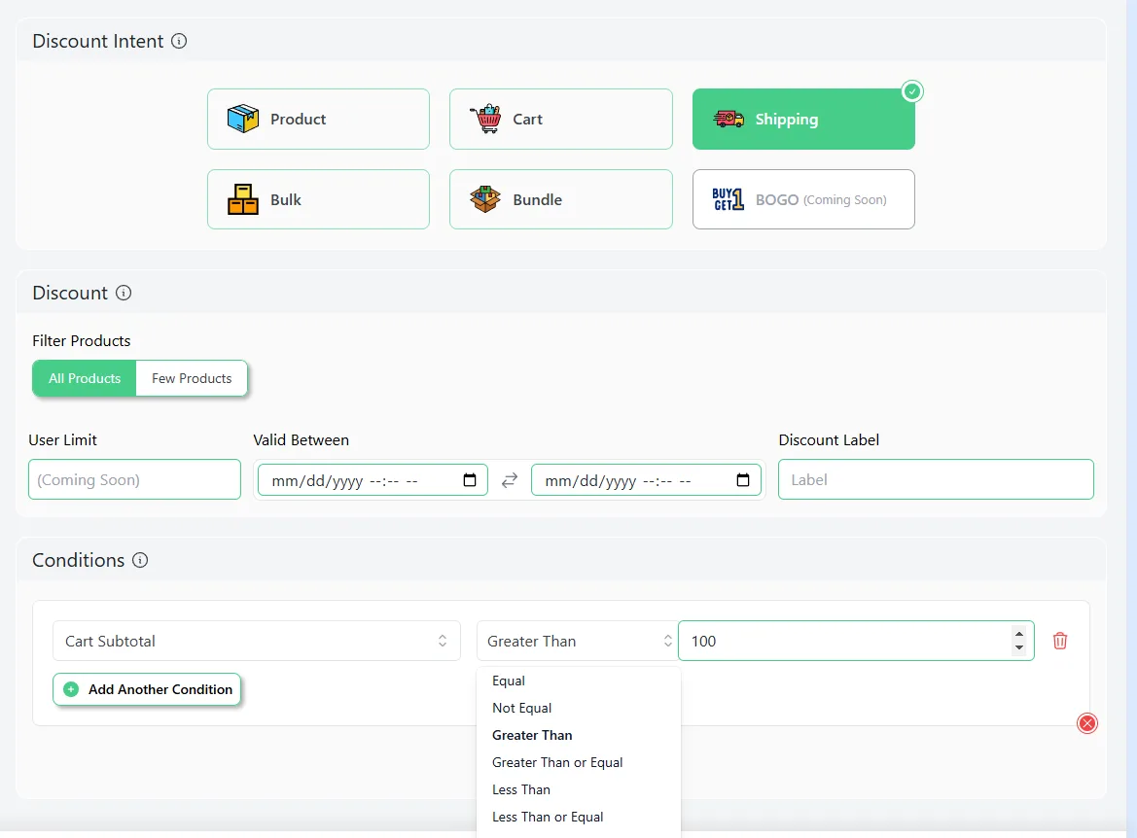The height and width of the screenshot is (838, 1137).
Task: Click the info icon next to Discount heading
Action: [x=124, y=293]
